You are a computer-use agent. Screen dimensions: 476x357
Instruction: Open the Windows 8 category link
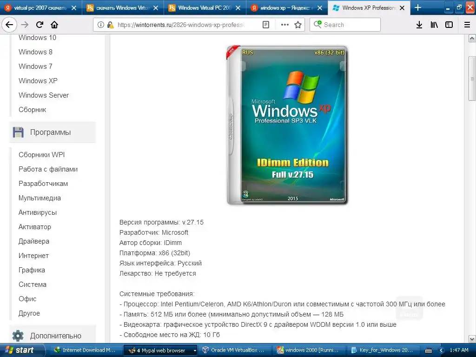coord(35,52)
